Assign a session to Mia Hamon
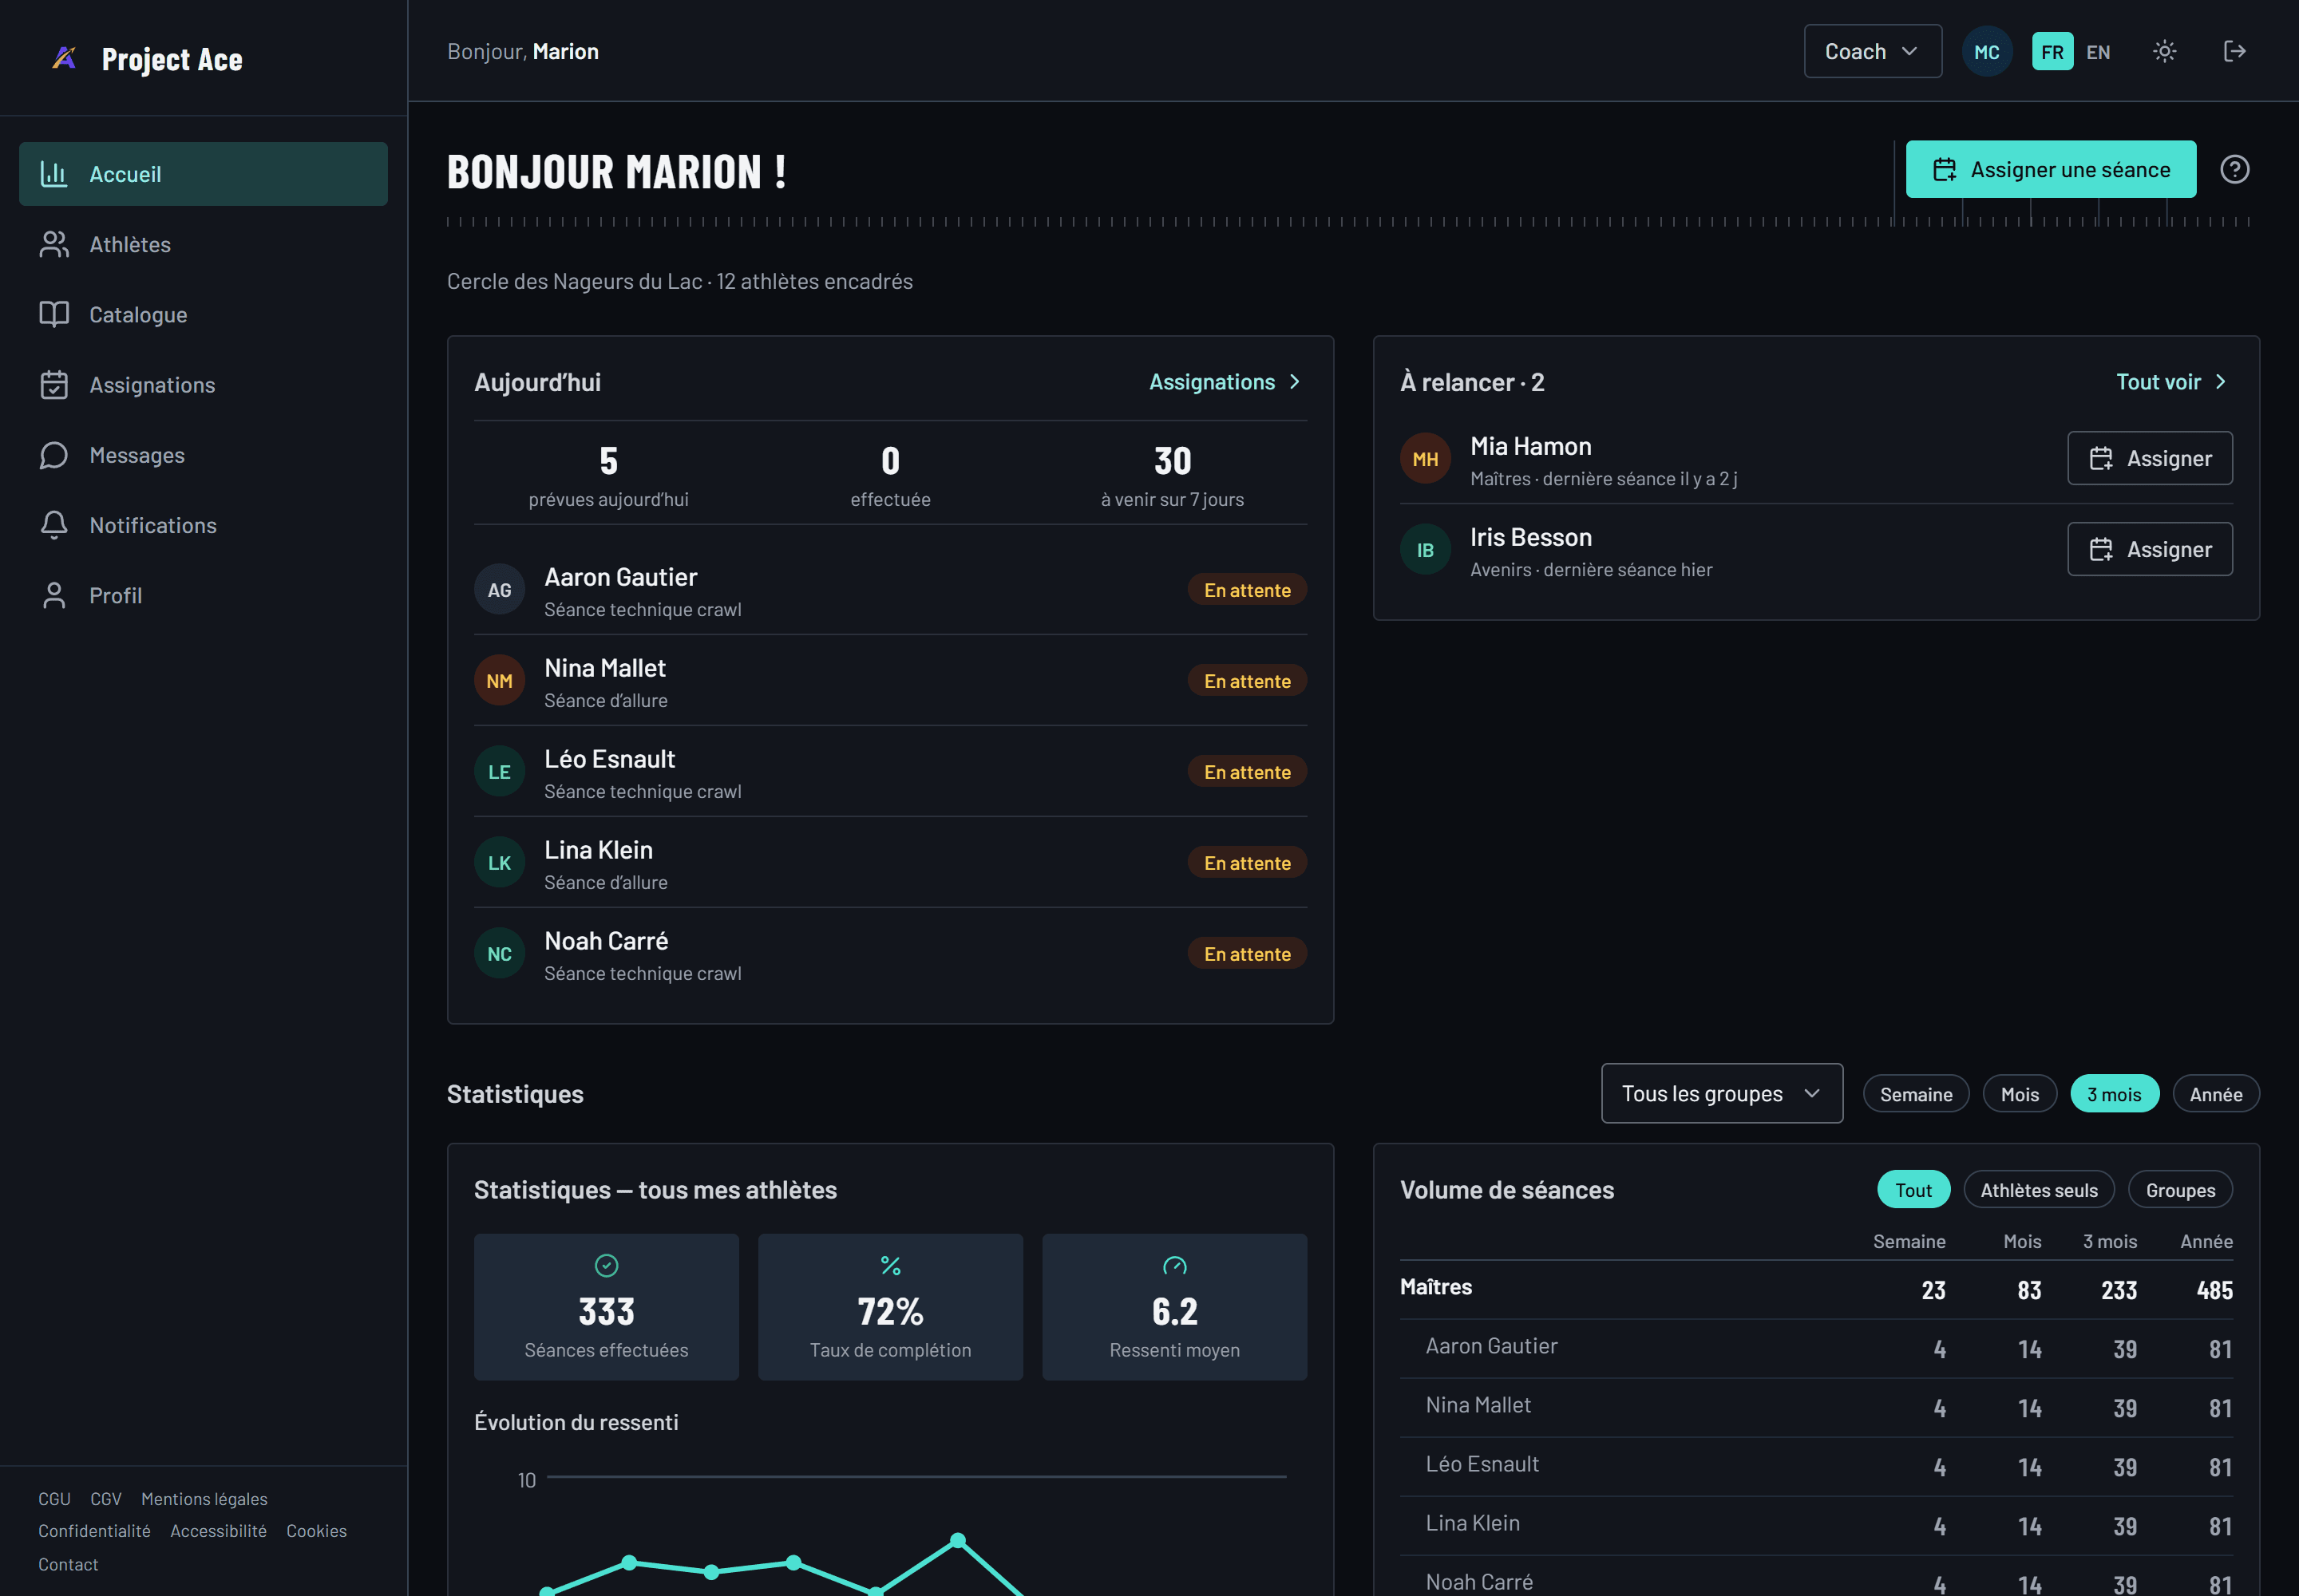 point(2149,458)
